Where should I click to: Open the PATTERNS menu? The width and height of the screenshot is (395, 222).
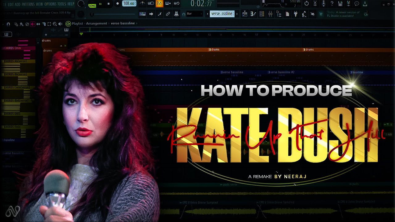pos(28,4)
